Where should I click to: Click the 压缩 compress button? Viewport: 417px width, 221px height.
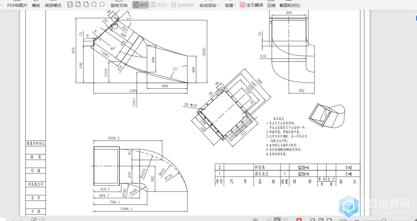click(271, 5)
